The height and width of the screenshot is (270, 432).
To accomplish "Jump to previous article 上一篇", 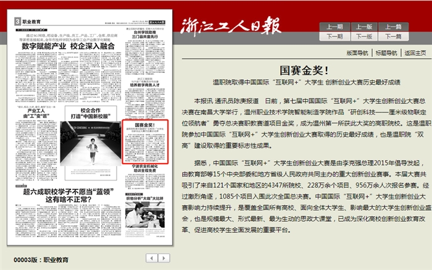I will [393, 27].
